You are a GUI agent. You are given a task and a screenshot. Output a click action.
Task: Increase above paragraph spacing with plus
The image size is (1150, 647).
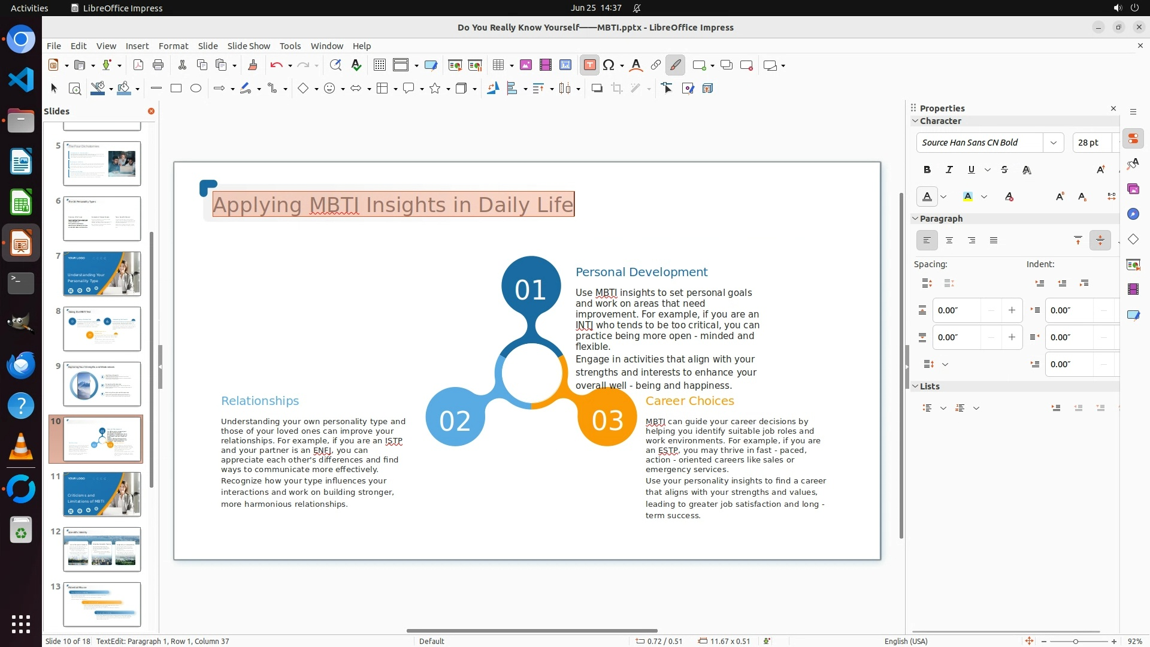tap(1012, 310)
